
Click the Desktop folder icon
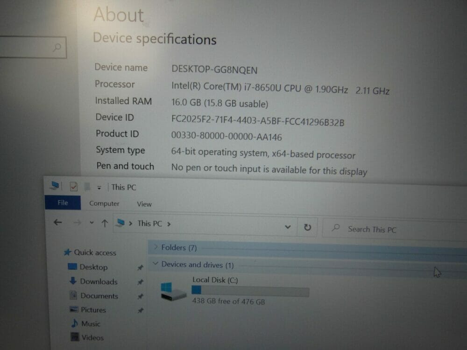tap(72, 266)
